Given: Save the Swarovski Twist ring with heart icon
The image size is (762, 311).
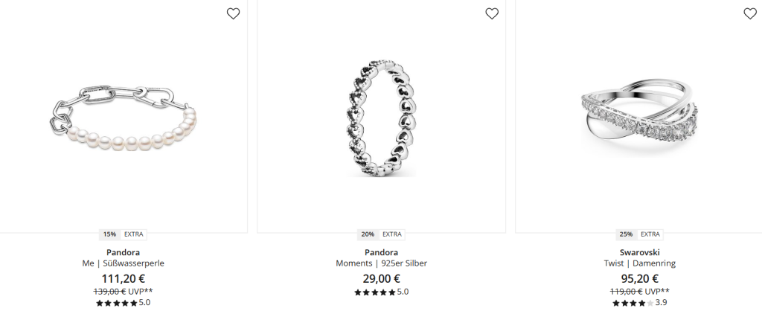Looking at the screenshot, I should click(750, 13).
